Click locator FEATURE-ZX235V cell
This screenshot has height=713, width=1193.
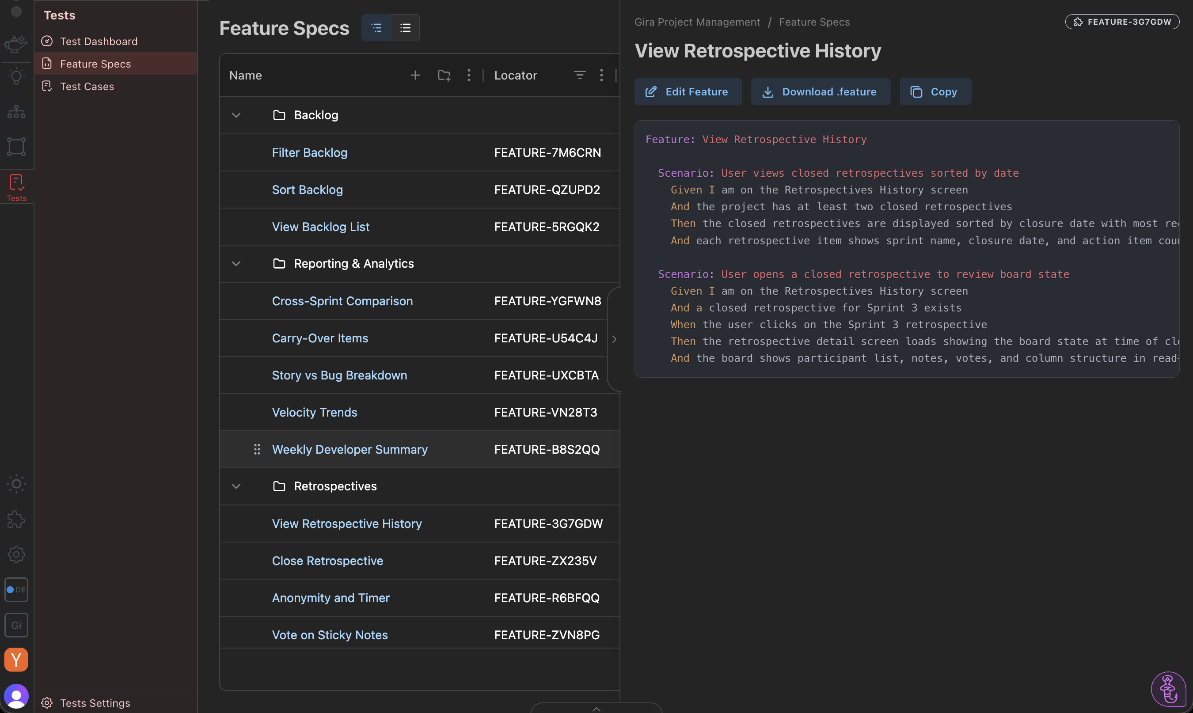(545, 561)
